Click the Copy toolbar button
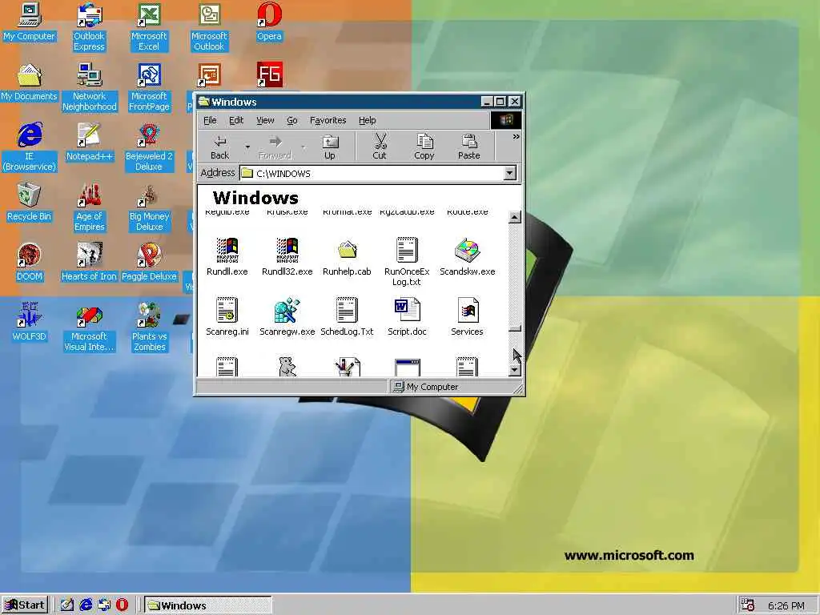Viewport: 820px width, 615px height. pyautogui.click(x=424, y=147)
